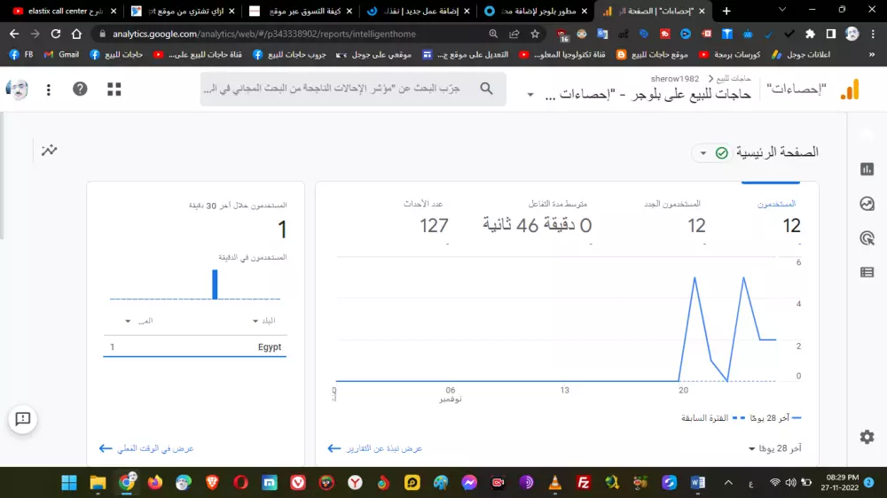This screenshot has height=498, width=887.
Task: Click the Egypt row in realtime table
Action: point(194,347)
